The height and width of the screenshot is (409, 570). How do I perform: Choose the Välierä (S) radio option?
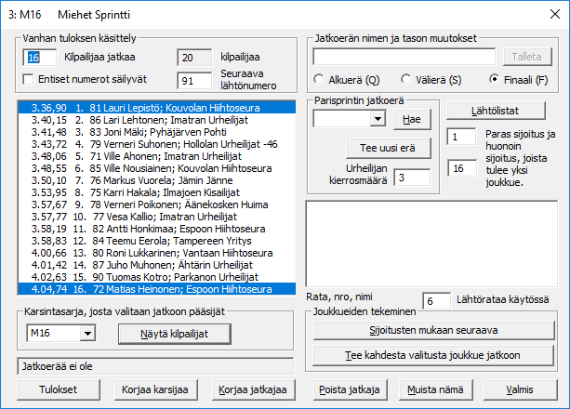coord(405,78)
